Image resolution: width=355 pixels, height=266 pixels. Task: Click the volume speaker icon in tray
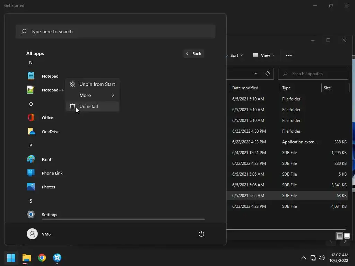pos(321,258)
